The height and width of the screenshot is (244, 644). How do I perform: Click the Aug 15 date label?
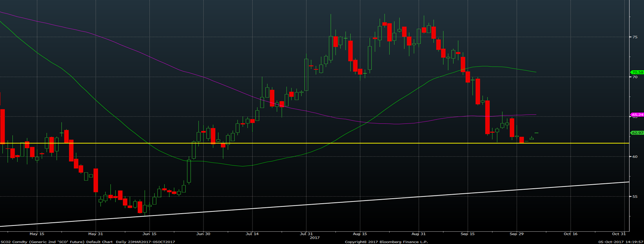click(x=359, y=234)
